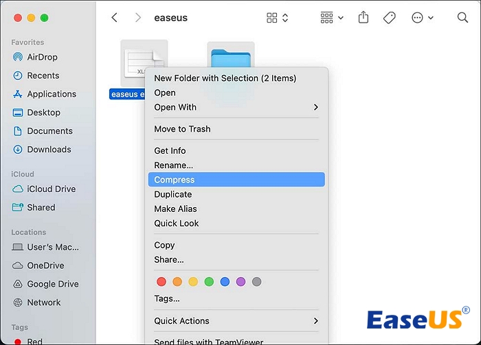Click the Back navigation arrow
The image size is (481, 345).
click(x=115, y=18)
